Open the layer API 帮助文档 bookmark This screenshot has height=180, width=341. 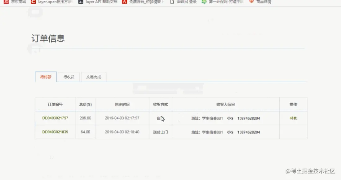tap(98, 2)
